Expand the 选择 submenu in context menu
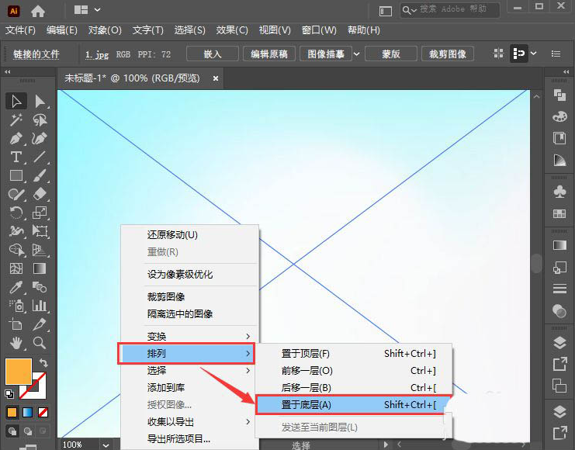Screen dimensions: 575x450 [x=191, y=370]
